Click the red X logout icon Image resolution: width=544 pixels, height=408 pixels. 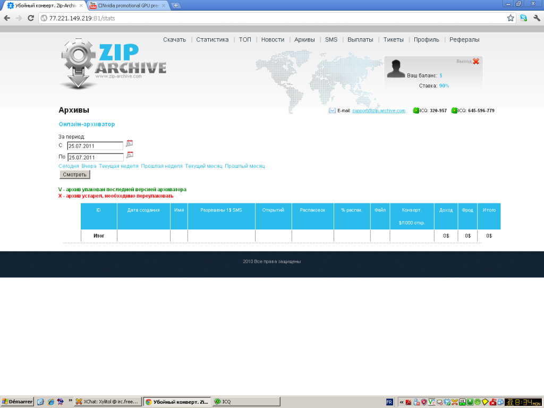point(476,61)
